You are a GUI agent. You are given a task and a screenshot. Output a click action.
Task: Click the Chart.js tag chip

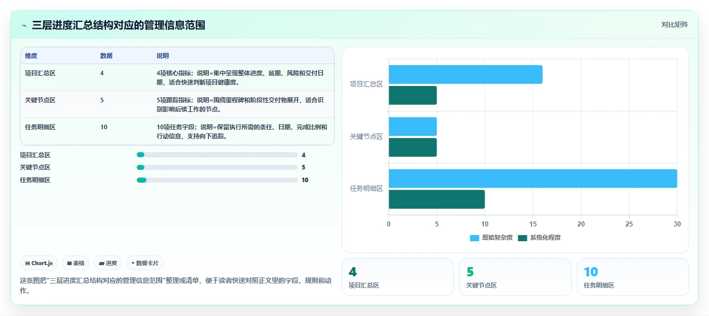pos(39,263)
